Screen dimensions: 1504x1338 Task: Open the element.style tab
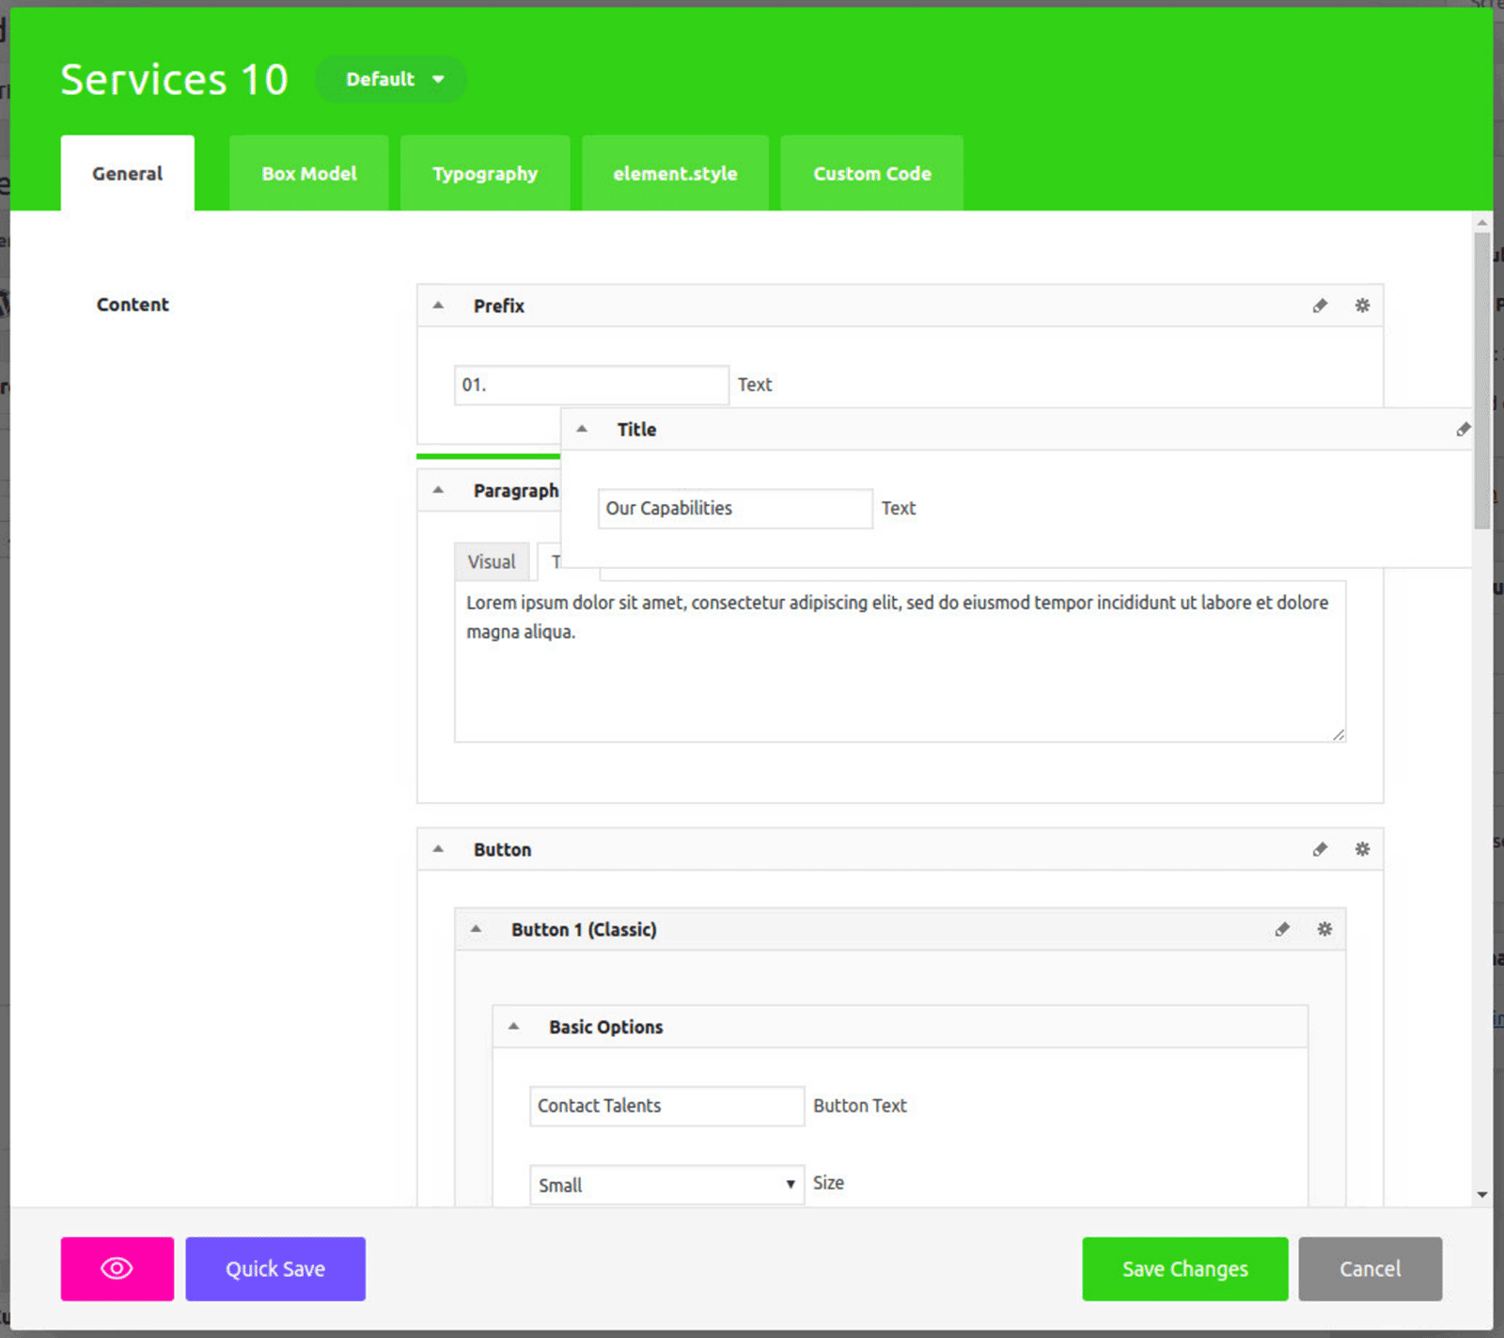click(675, 173)
